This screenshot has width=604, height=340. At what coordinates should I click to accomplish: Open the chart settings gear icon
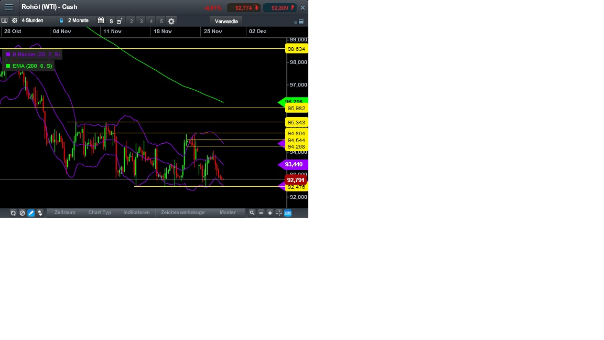pyautogui.click(x=15, y=21)
